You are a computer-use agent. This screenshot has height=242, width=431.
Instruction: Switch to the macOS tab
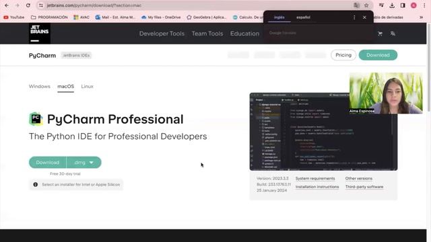pyautogui.click(x=66, y=87)
